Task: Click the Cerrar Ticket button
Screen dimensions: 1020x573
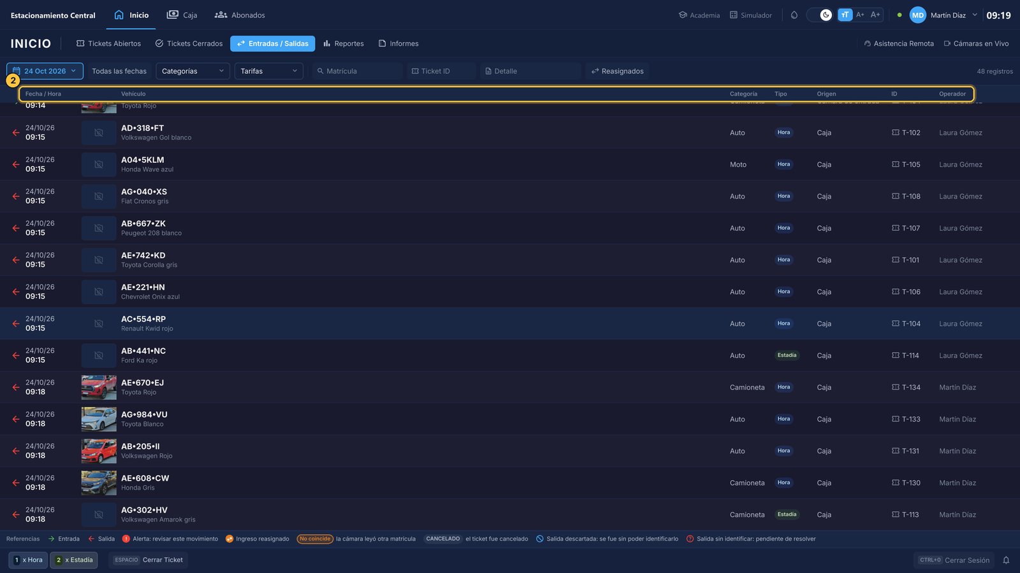Action: coord(149,560)
